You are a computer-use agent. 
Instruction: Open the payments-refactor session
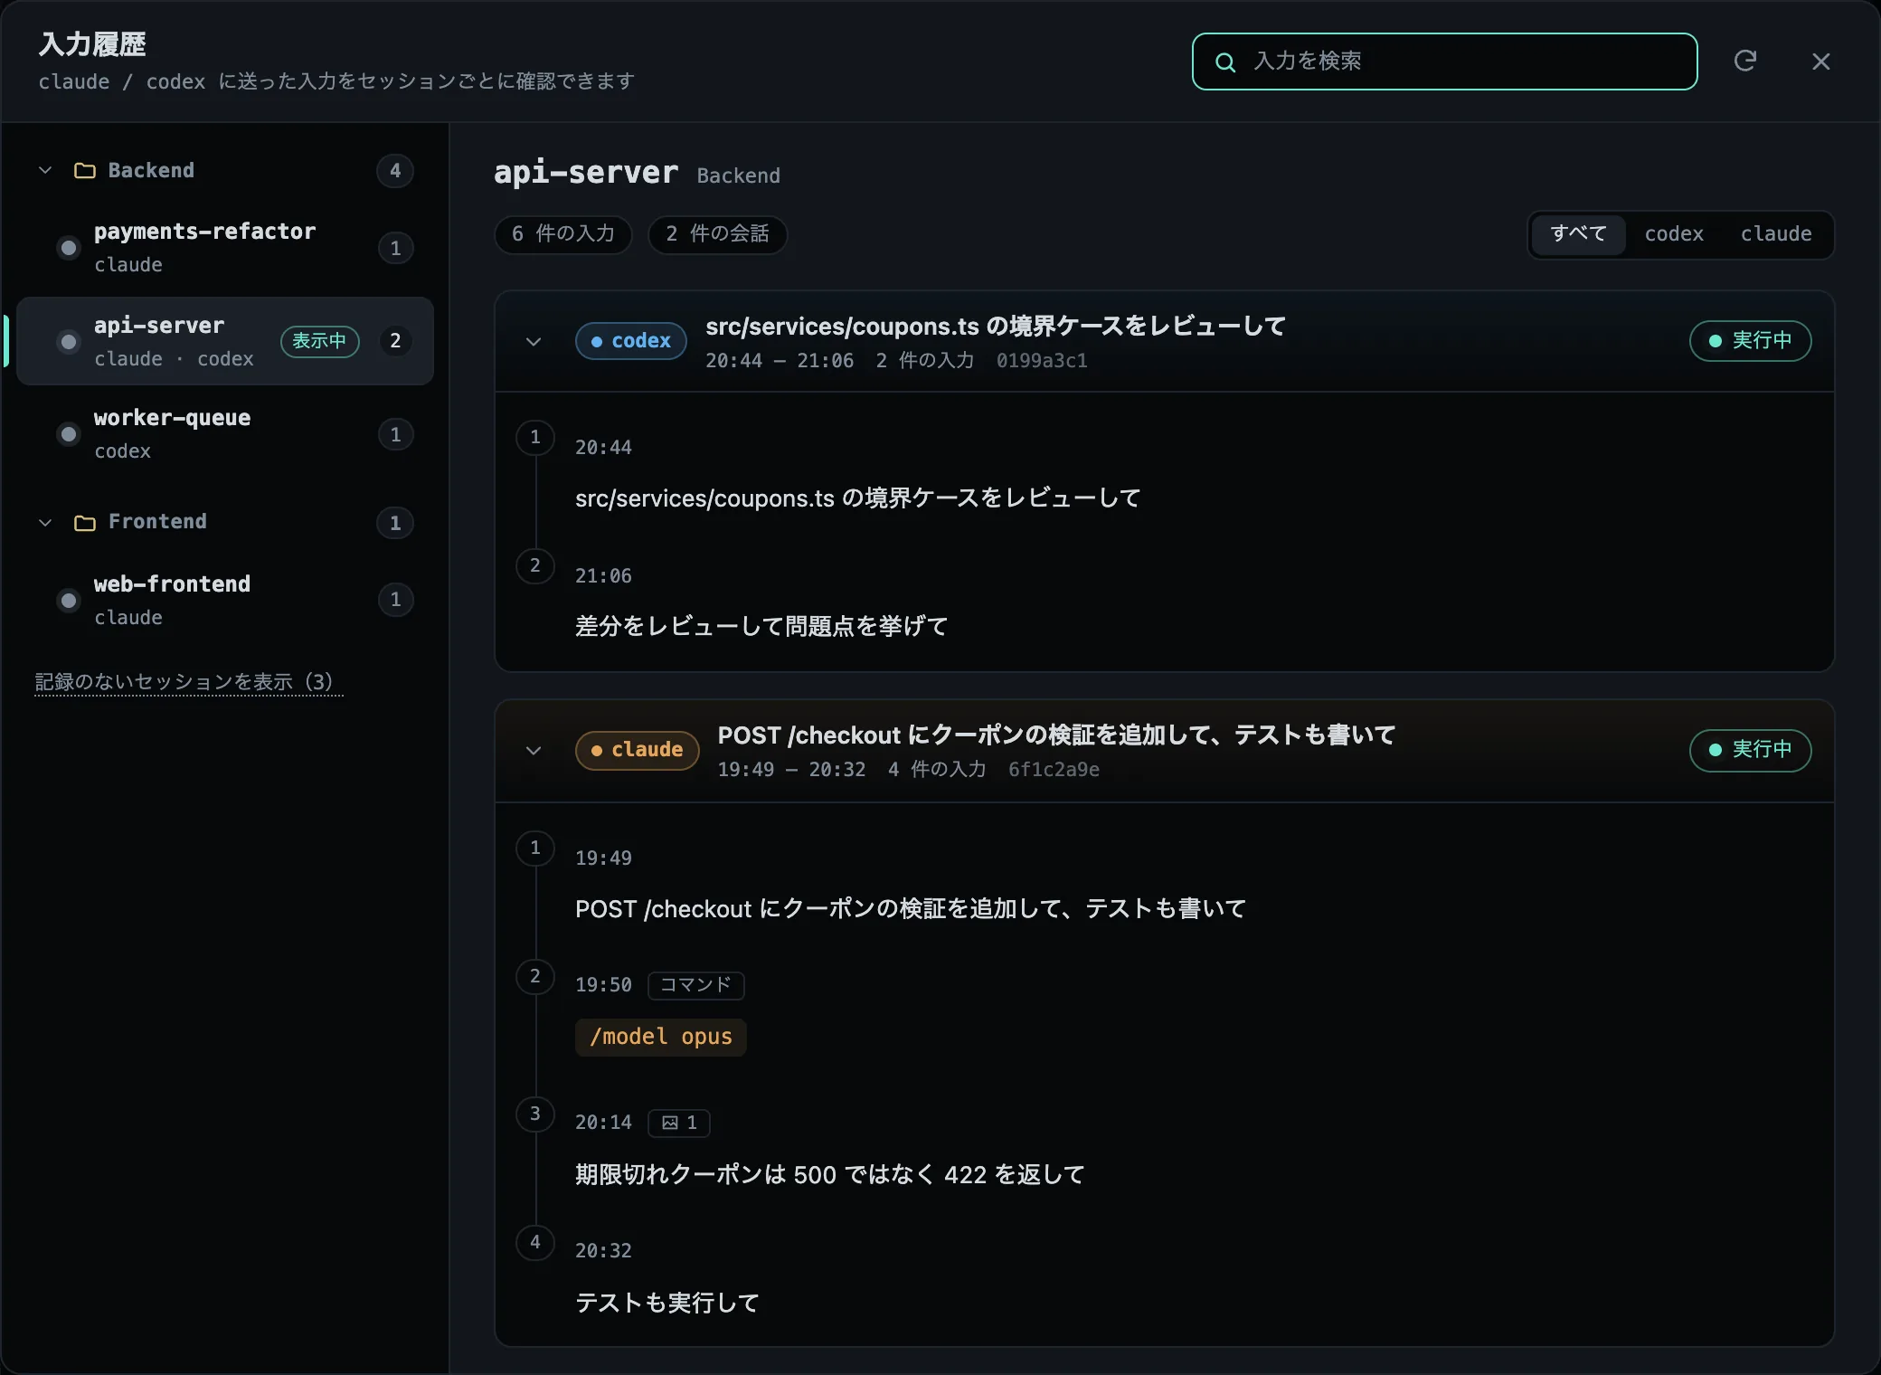(x=225, y=248)
